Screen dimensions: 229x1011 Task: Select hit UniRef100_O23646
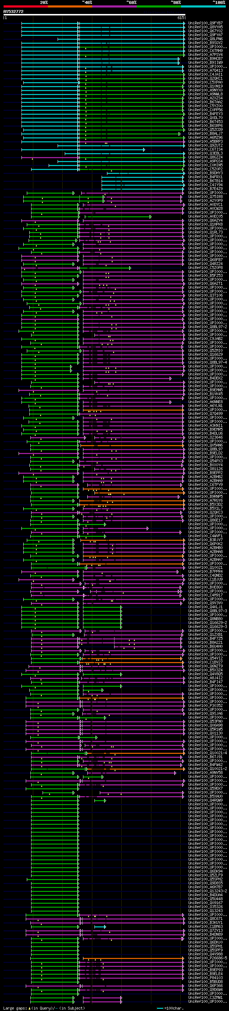[205, 438]
